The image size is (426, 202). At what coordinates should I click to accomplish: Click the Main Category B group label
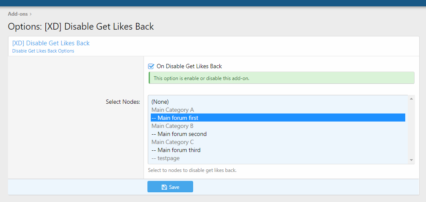point(172,126)
